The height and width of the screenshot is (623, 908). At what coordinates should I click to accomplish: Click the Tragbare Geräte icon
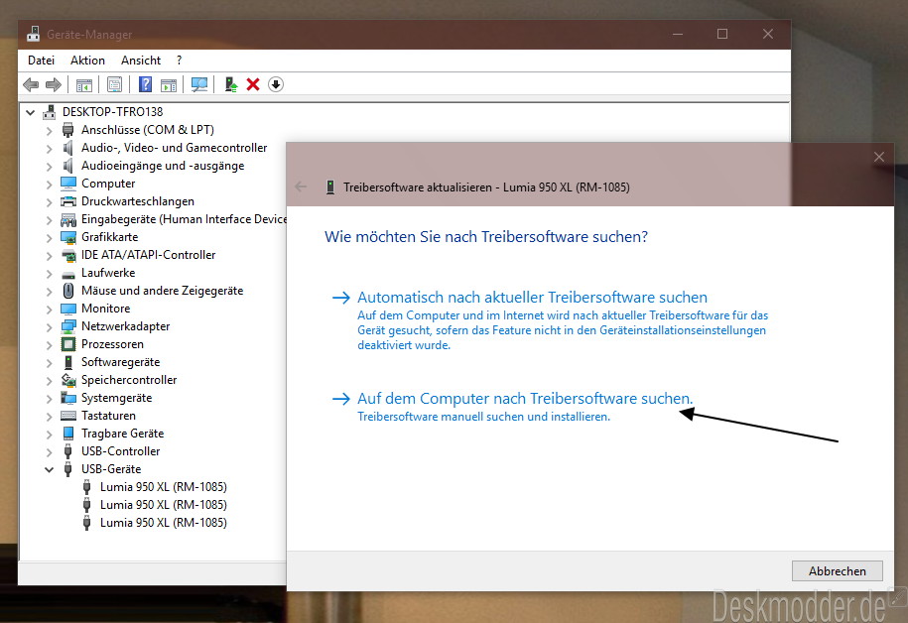point(68,434)
